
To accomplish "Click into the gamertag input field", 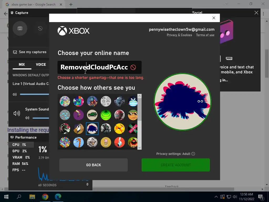I will (x=100, y=67).
